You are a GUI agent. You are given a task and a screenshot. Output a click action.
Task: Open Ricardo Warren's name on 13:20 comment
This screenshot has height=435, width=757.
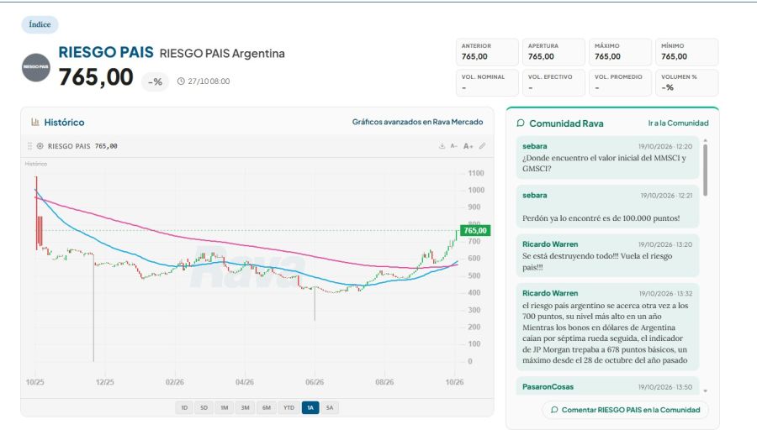(550, 244)
